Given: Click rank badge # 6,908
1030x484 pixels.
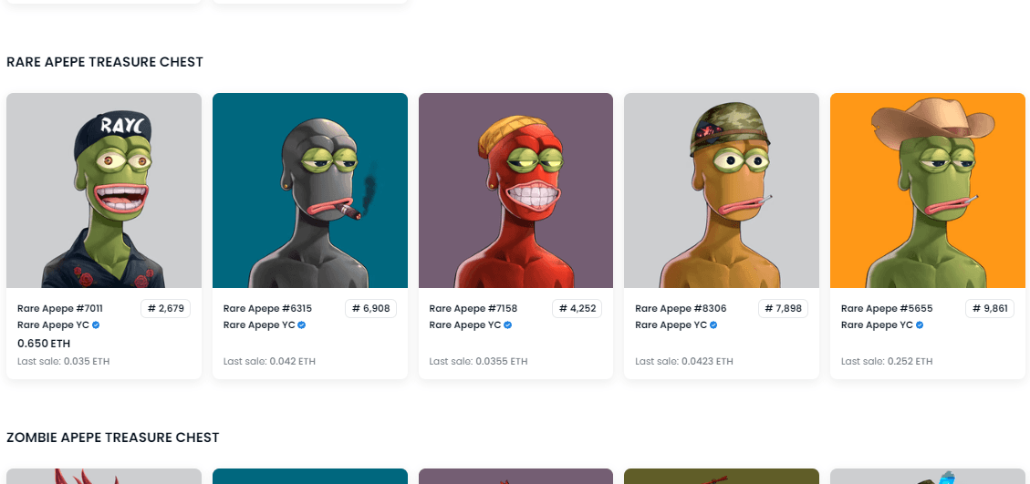Looking at the screenshot, I should tap(371, 309).
